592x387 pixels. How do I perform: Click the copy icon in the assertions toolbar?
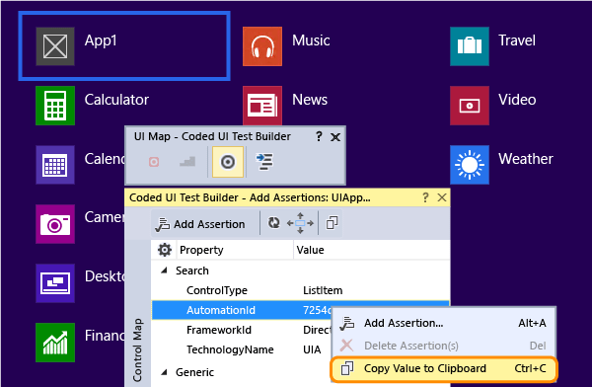click(332, 223)
